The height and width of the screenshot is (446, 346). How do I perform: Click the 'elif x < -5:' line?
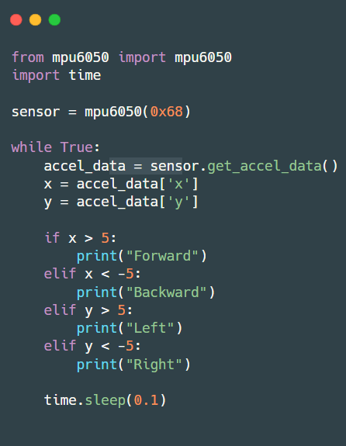[92, 274]
